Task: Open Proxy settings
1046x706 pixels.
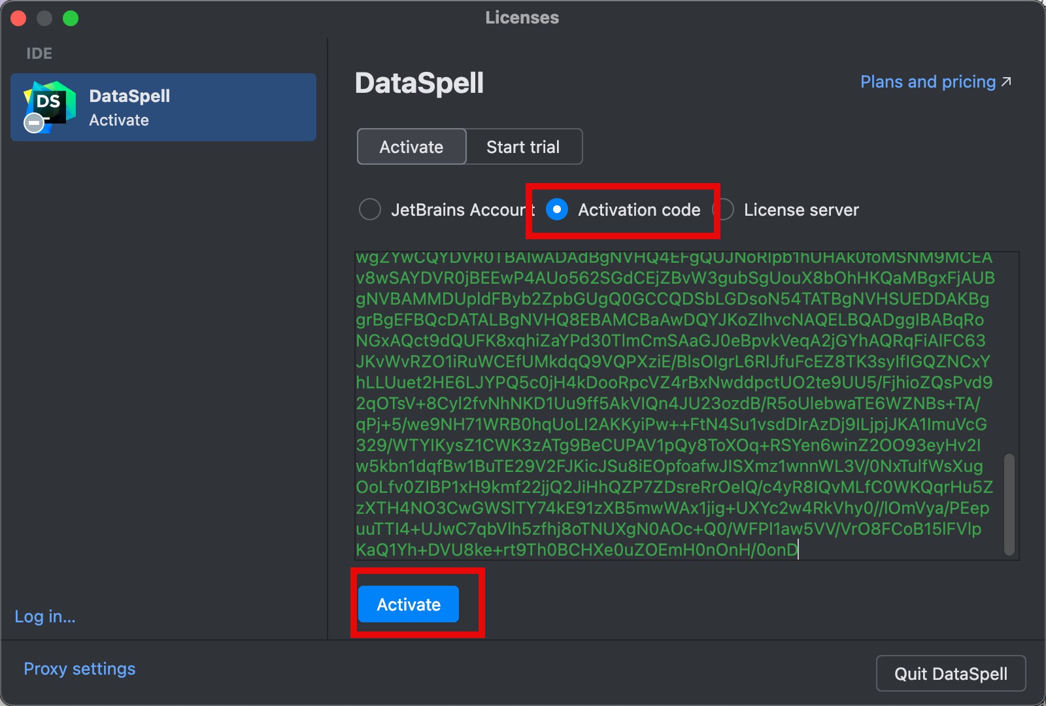Action: point(80,669)
